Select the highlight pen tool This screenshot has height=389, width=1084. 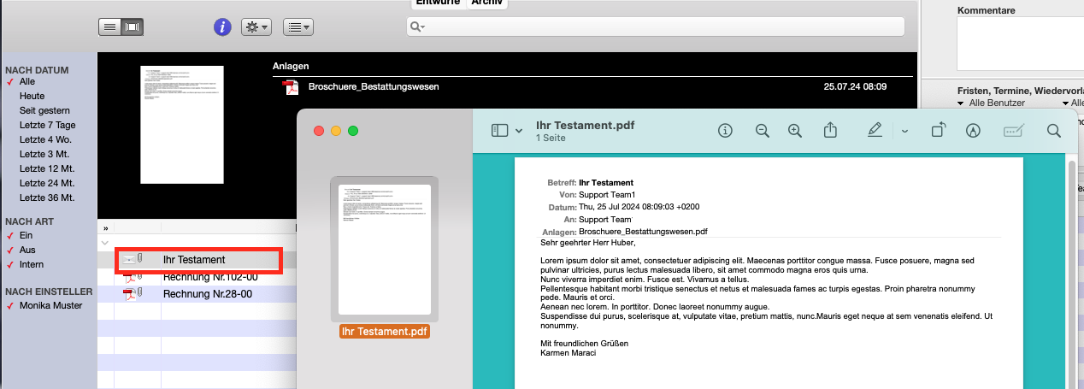coord(875,130)
